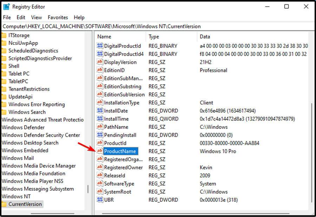The width and height of the screenshot is (316, 217).
Task: Select the Windows Messaging Subsystem key
Action: (38, 189)
